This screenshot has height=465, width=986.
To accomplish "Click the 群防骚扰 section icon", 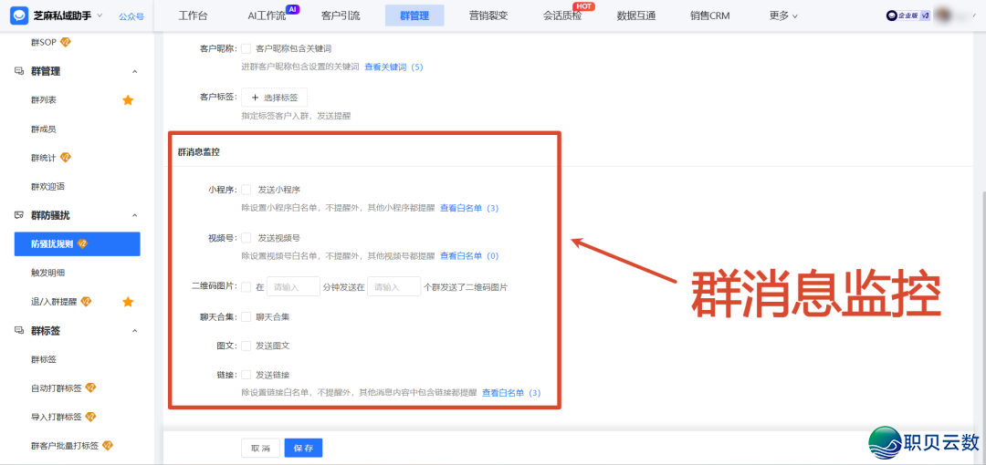I will click(x=19, y=215).
